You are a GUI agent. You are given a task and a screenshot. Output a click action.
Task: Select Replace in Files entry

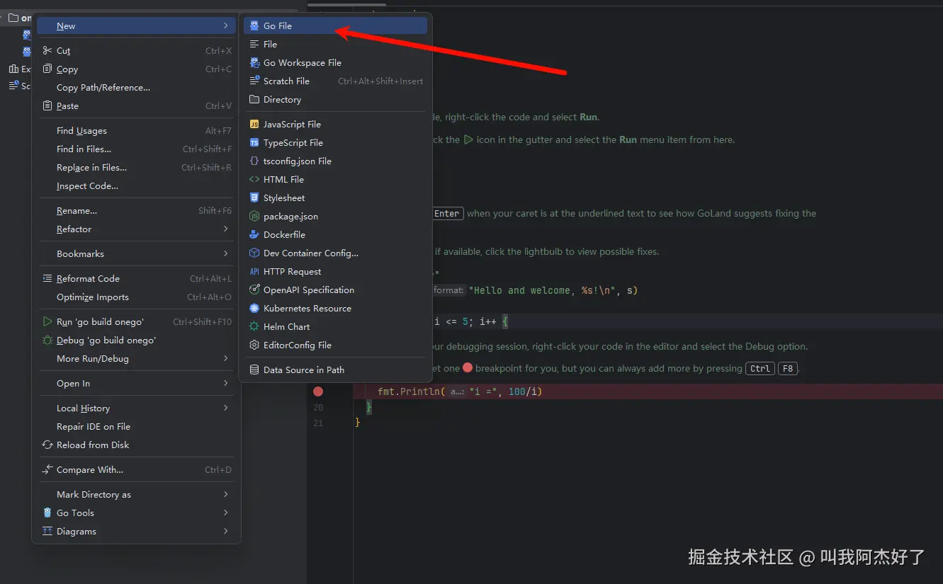click(137, 167)
